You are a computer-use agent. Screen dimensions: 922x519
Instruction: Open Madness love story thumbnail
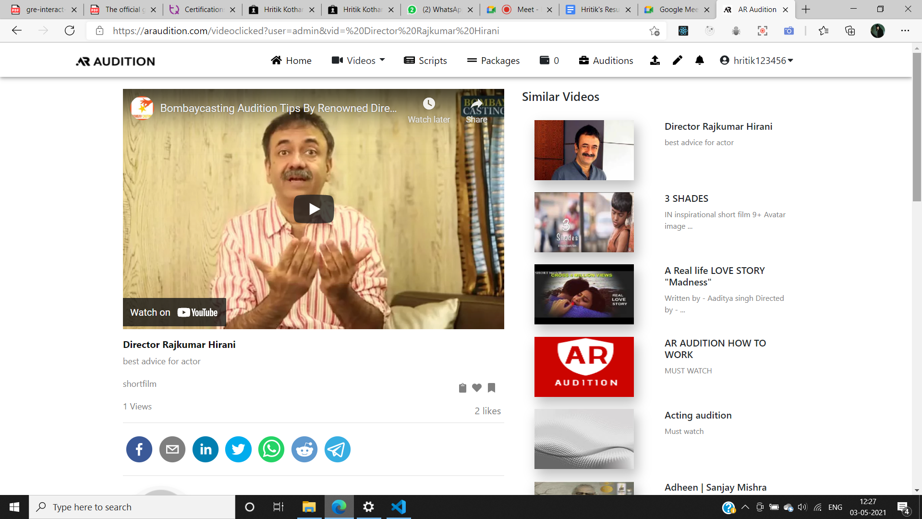point(584,295)
